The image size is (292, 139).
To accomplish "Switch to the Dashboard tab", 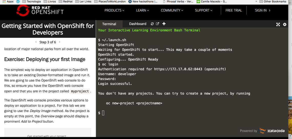I will click(138, 24).
